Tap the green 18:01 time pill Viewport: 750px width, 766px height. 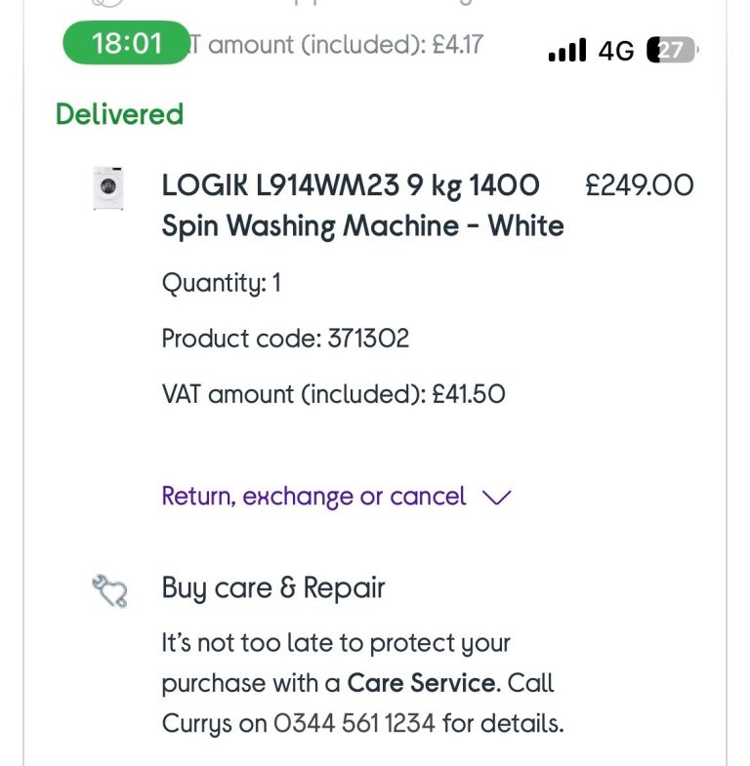click(x=127, y=44)
